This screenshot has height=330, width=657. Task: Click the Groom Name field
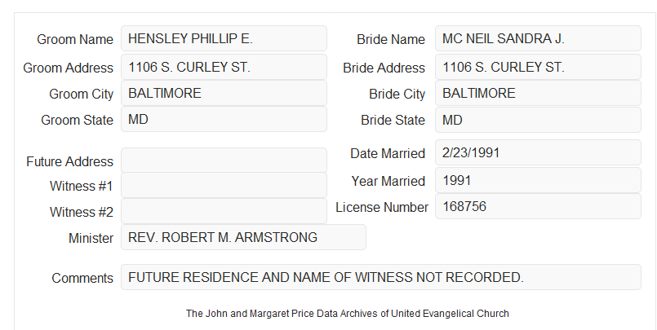(224, 38)
